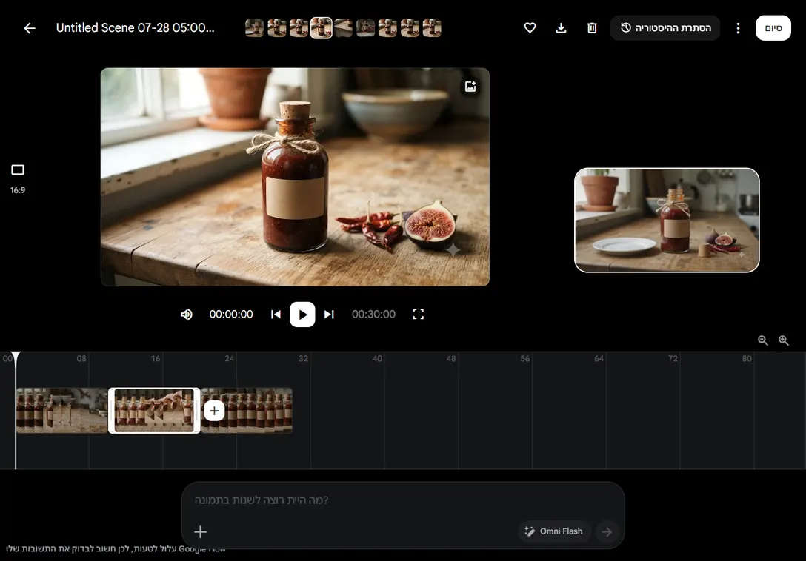
Task: Click the back arrow icon
Action: (30, 28)
